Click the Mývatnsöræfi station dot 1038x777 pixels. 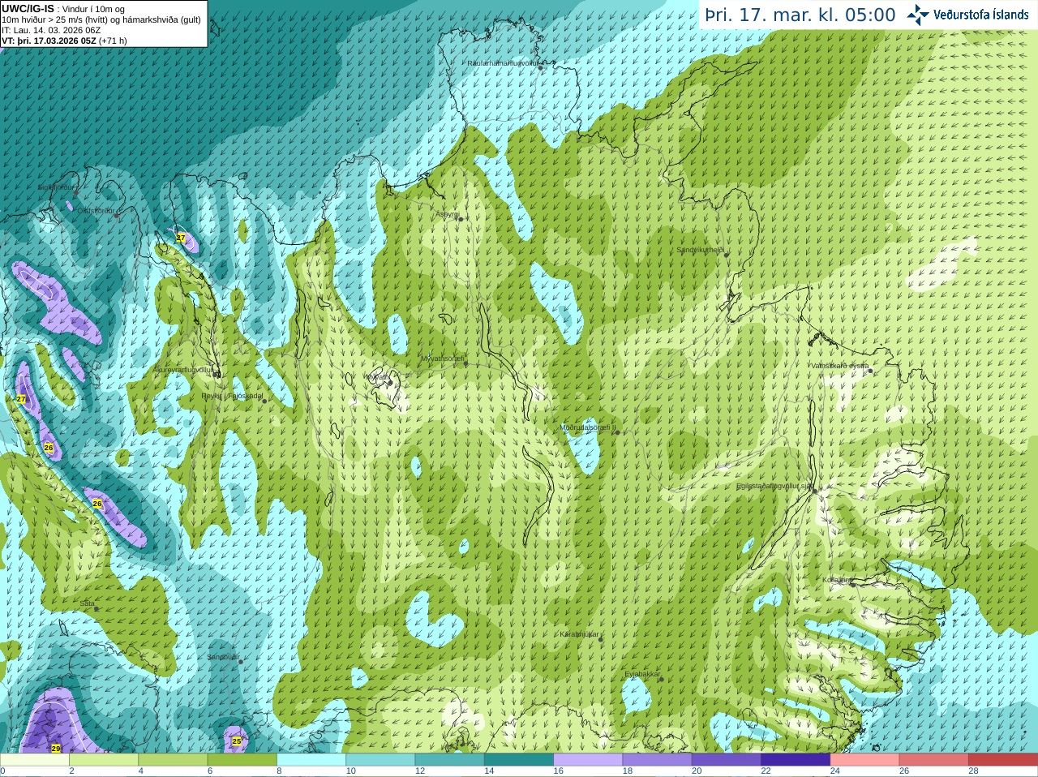click(x=465, y=363)
